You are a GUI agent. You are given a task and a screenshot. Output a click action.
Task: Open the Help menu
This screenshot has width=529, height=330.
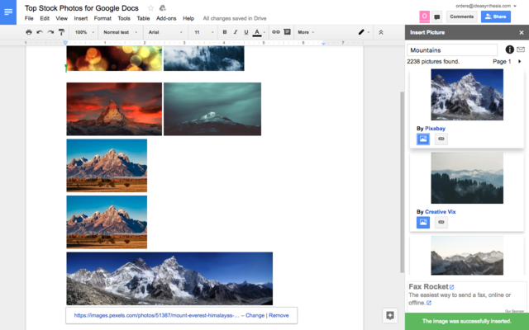pyautogui.click(x=188, y=18)
